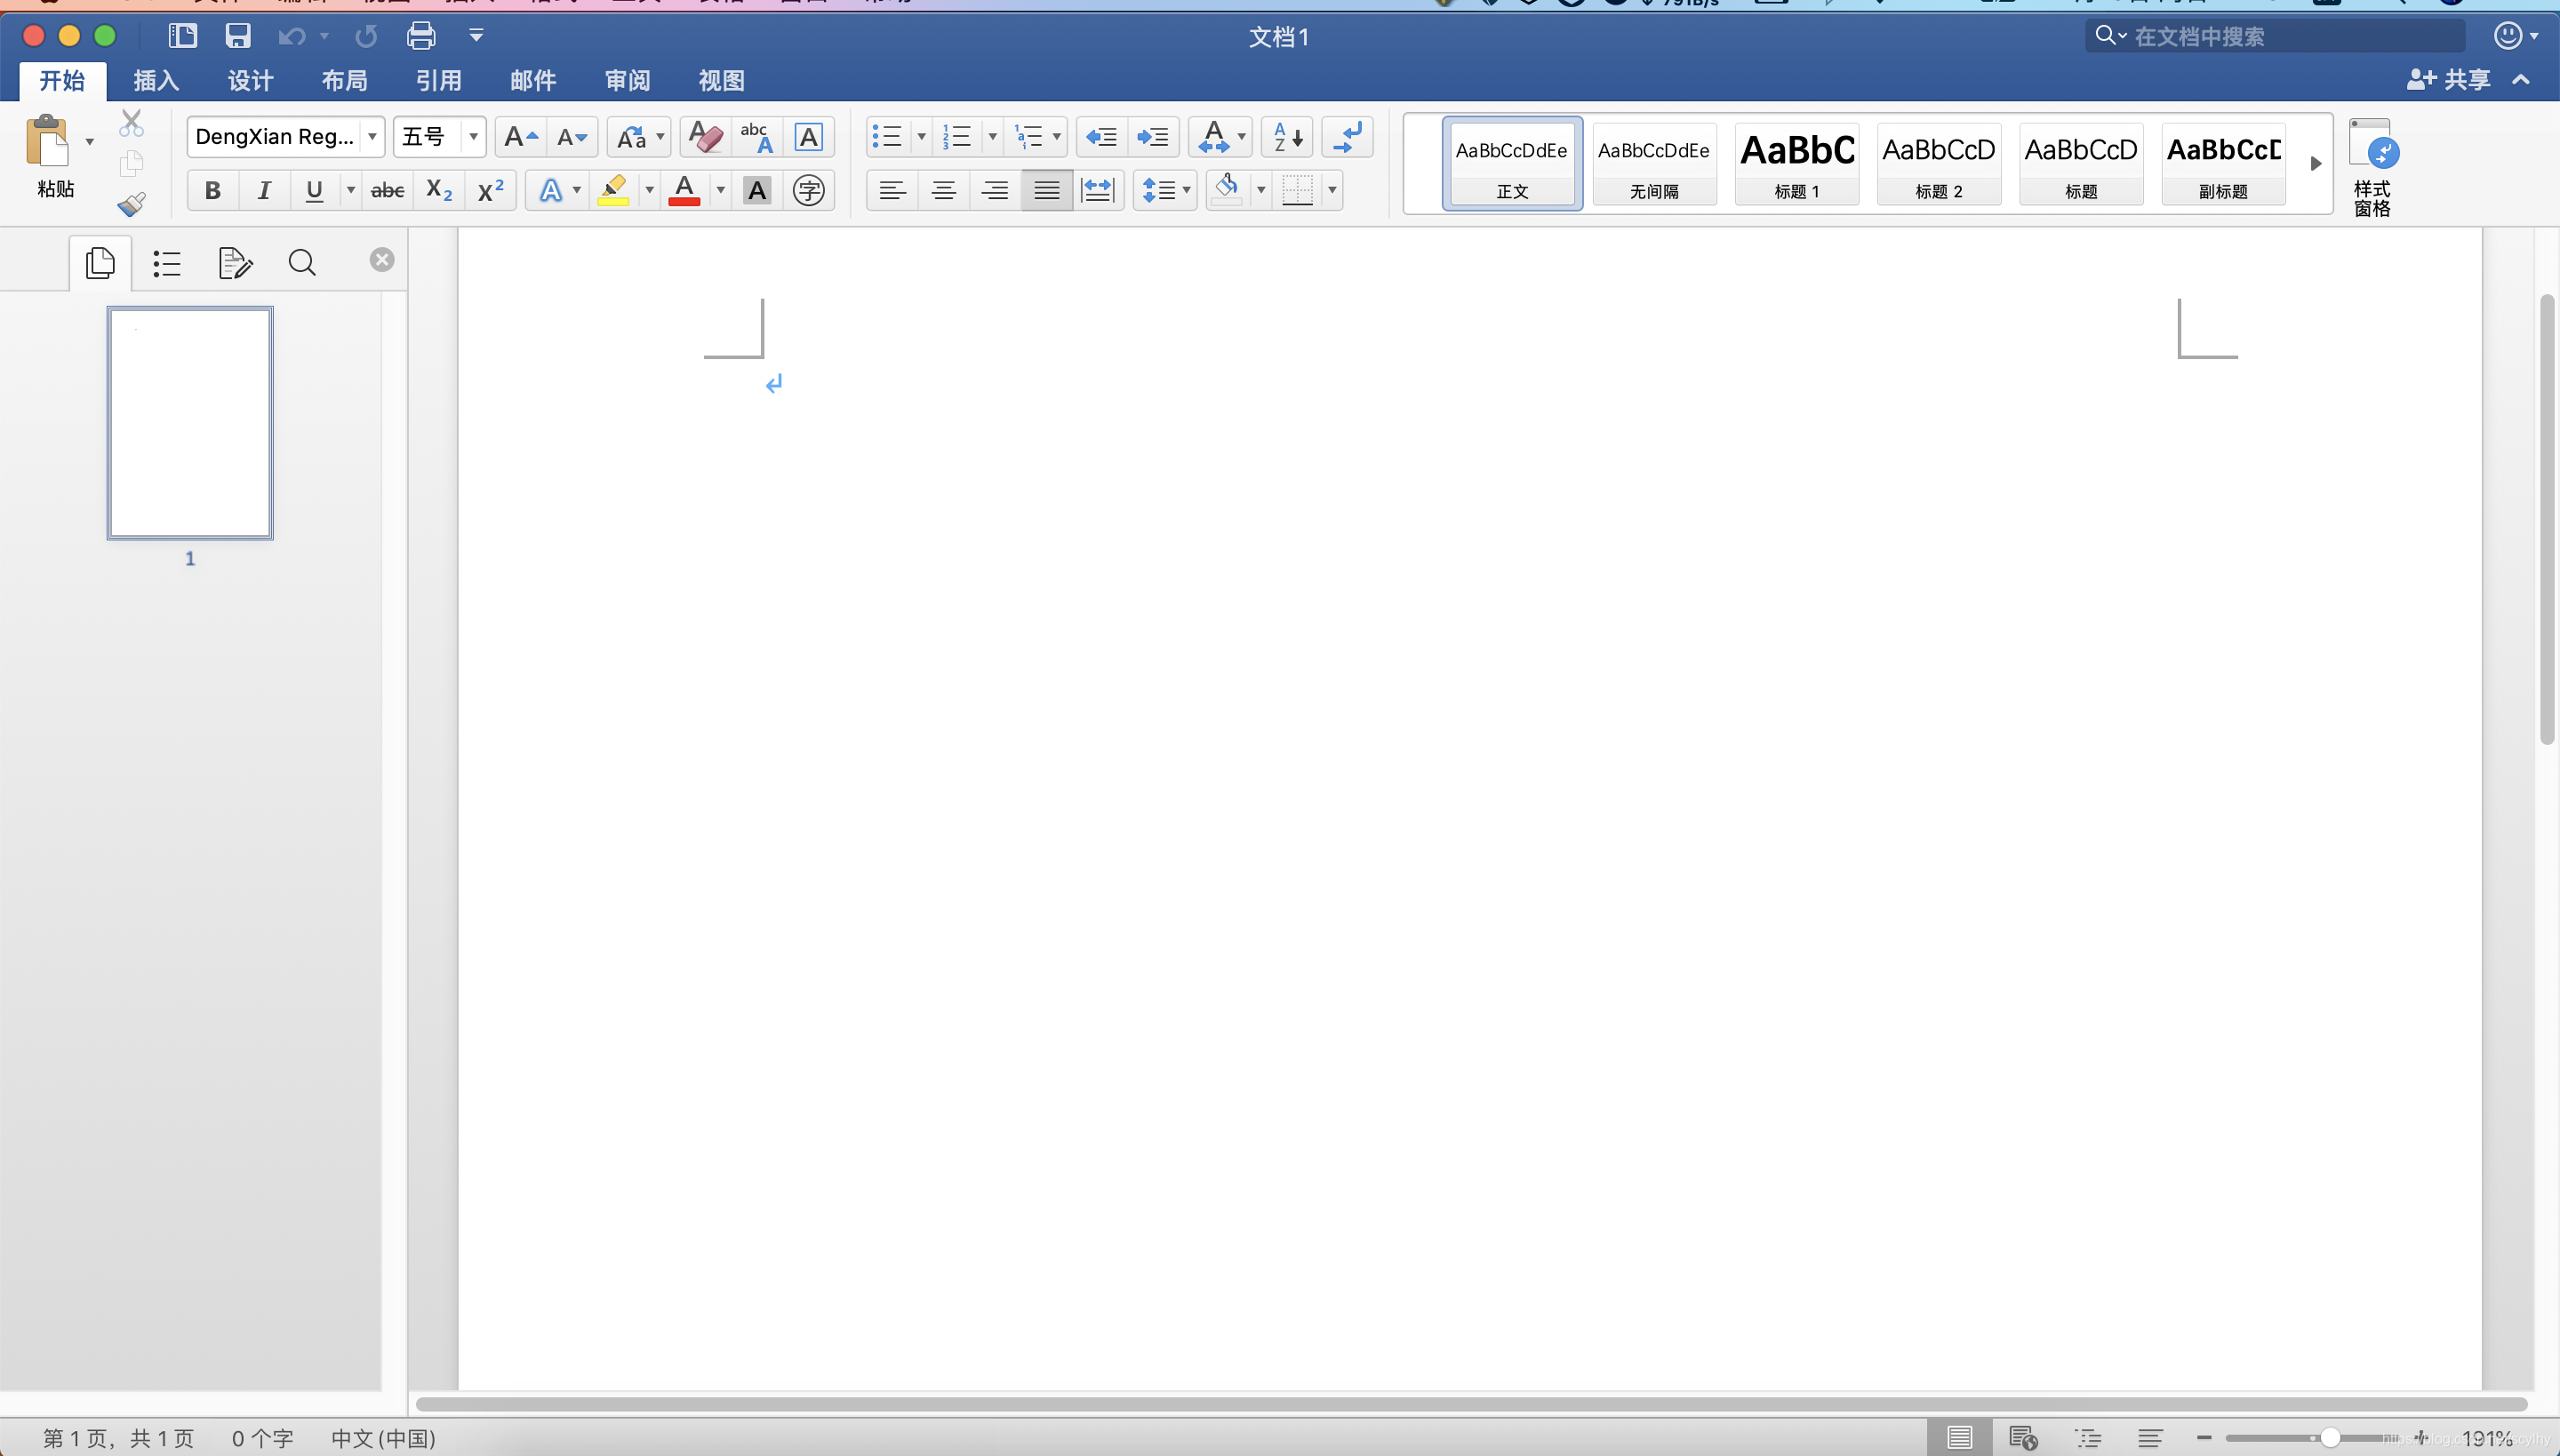Screen dimensions: 2560x1456
Task: Open the document outline list pane icon
Action: point(166,263)
